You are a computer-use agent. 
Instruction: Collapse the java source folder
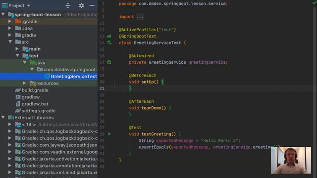(25, 62)
